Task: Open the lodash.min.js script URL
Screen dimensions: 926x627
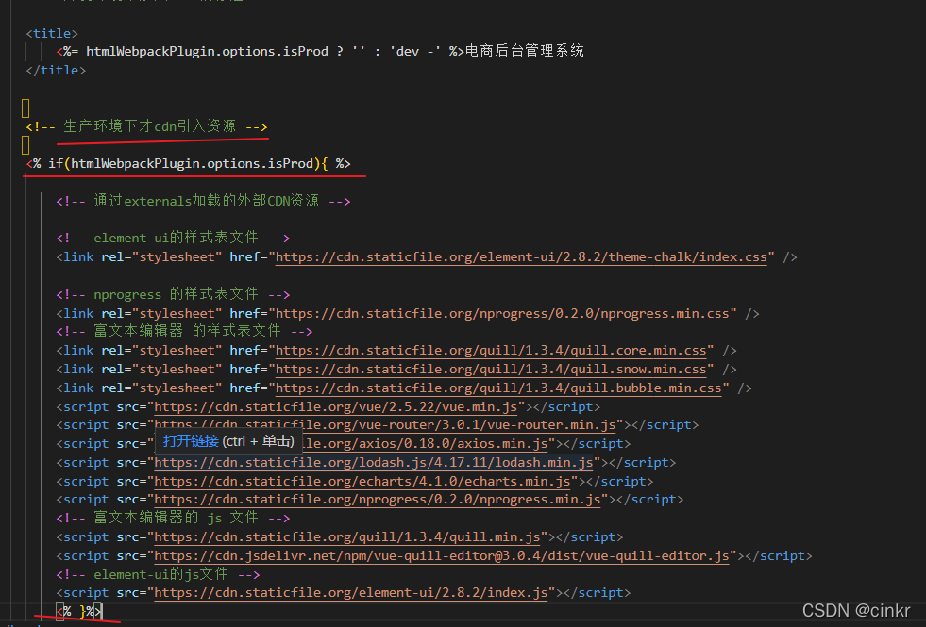Action: pyautogui.click(x=373, y=462)
